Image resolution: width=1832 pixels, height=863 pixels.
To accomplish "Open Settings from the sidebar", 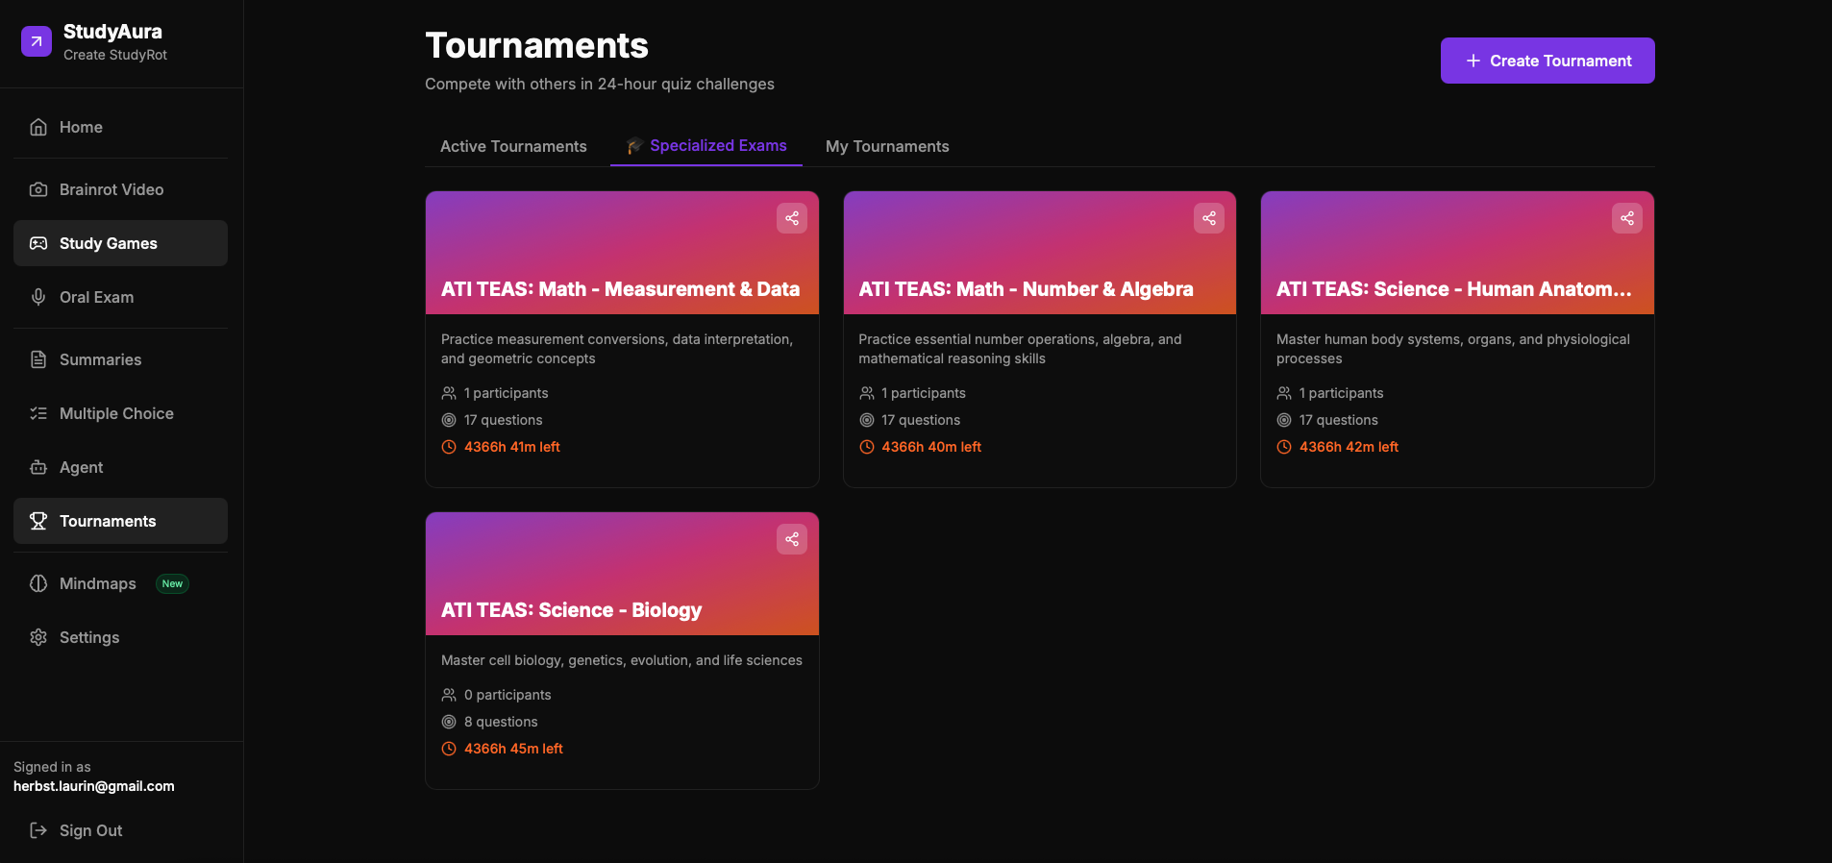I will [88, 637].
